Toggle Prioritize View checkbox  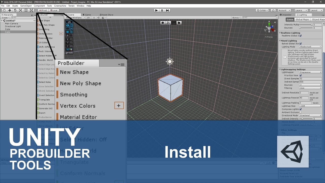coord(301,75)
